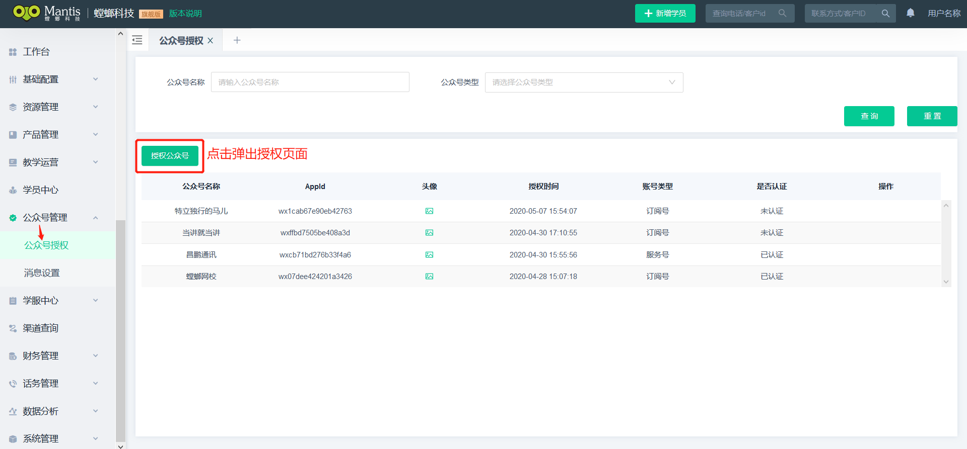Click the 渠道查询 sidebar icon
The height and width of the screenshot is (449, 967).
tap(13, 328)
